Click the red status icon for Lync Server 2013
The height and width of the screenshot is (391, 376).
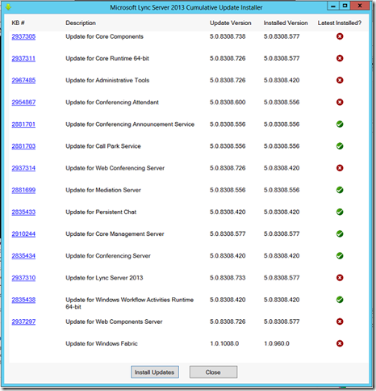pyautogui.click(x=340, y=278)
